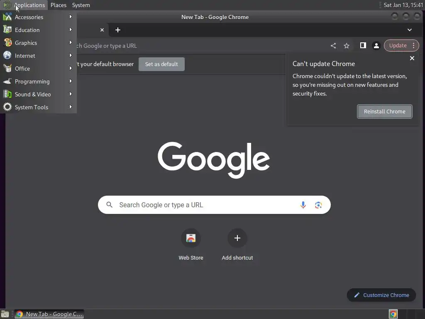Click Set as default button

pyautogui.click(x=161, y=64)
